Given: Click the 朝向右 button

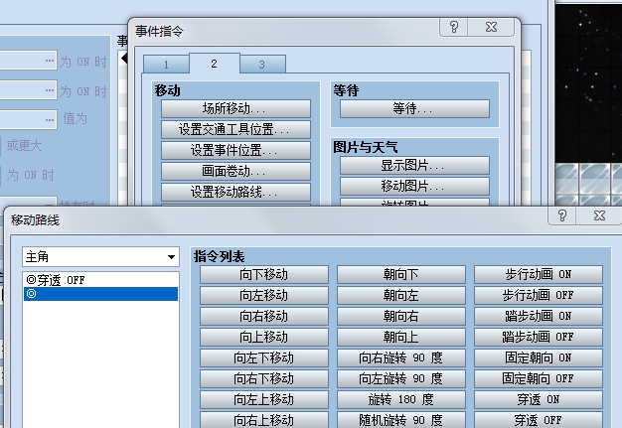Looking at the screenshot, I should click(x=401, y=316).
